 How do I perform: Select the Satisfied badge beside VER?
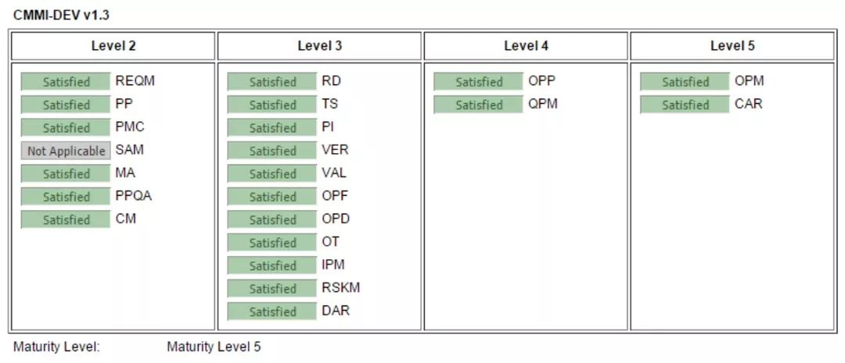point(272,151)
